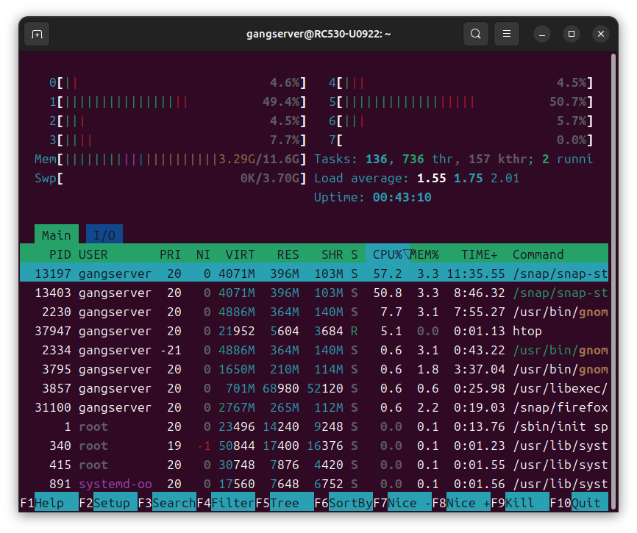Click F1 Help in function bar
The image size is (637, 533).
click(x=49, y=503)
